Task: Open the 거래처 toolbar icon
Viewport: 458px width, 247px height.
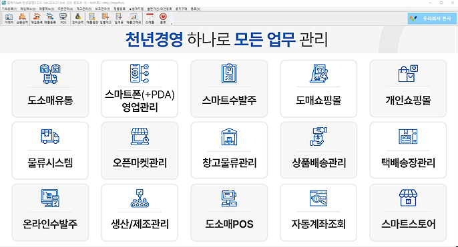Action: (x=9, y=19)
